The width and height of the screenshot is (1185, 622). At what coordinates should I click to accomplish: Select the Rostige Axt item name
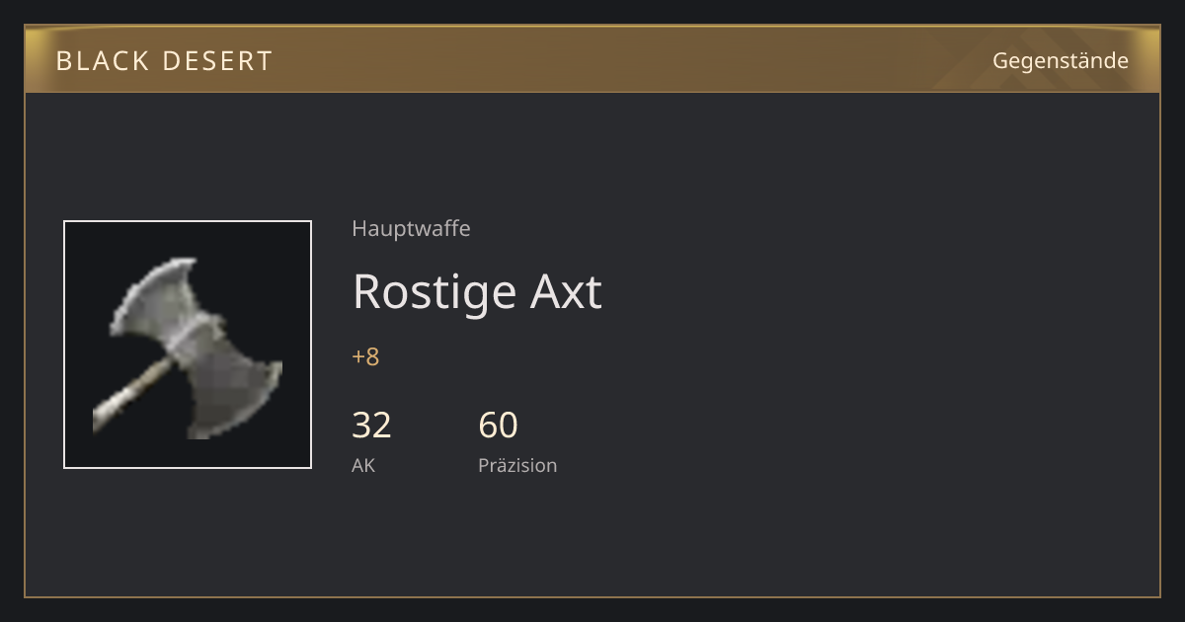pos(477,292)
